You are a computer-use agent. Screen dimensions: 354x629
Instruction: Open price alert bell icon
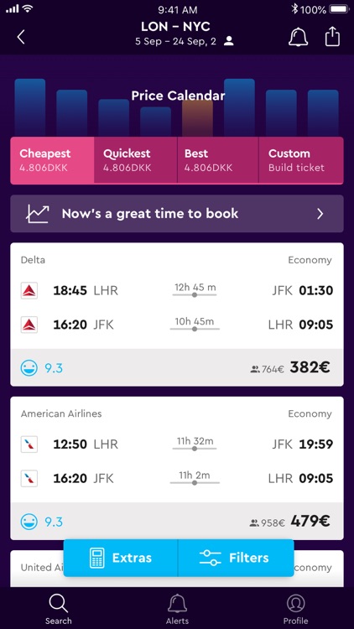tap(298, 37)
